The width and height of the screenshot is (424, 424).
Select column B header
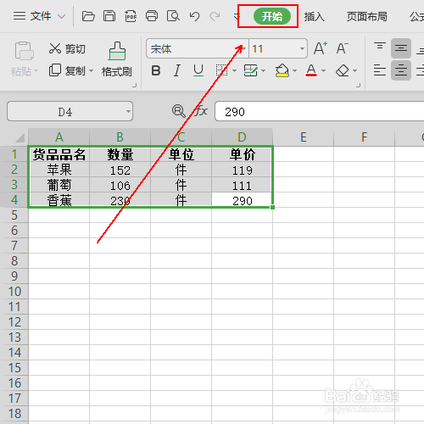coord(120,137)
